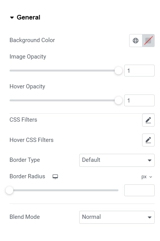Open global colors via the globe icon
Screen dimensions: 160x241
136,41
